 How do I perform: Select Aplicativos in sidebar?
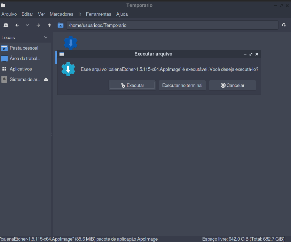26,69
